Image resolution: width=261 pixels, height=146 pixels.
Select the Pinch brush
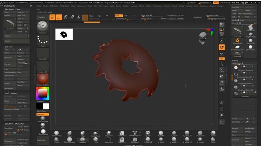click(x=95, y=140)
